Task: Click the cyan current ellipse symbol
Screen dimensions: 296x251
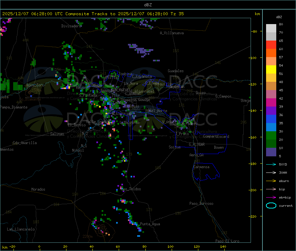Action: [x=271, y=205]
